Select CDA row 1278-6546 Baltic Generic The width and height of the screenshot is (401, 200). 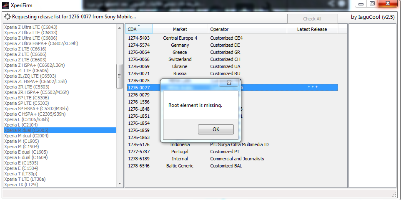233,166
